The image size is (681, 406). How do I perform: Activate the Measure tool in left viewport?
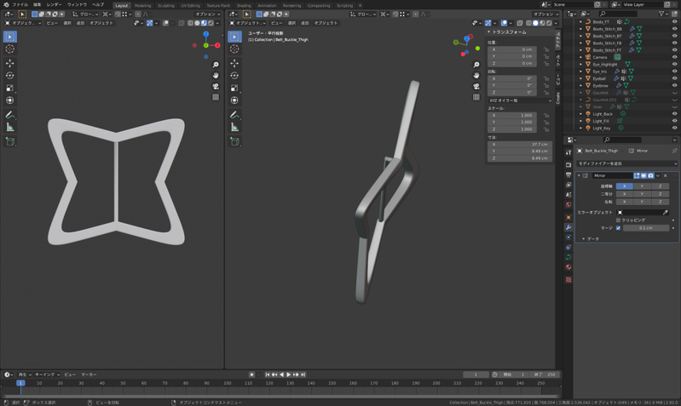(x=10, y=127)
